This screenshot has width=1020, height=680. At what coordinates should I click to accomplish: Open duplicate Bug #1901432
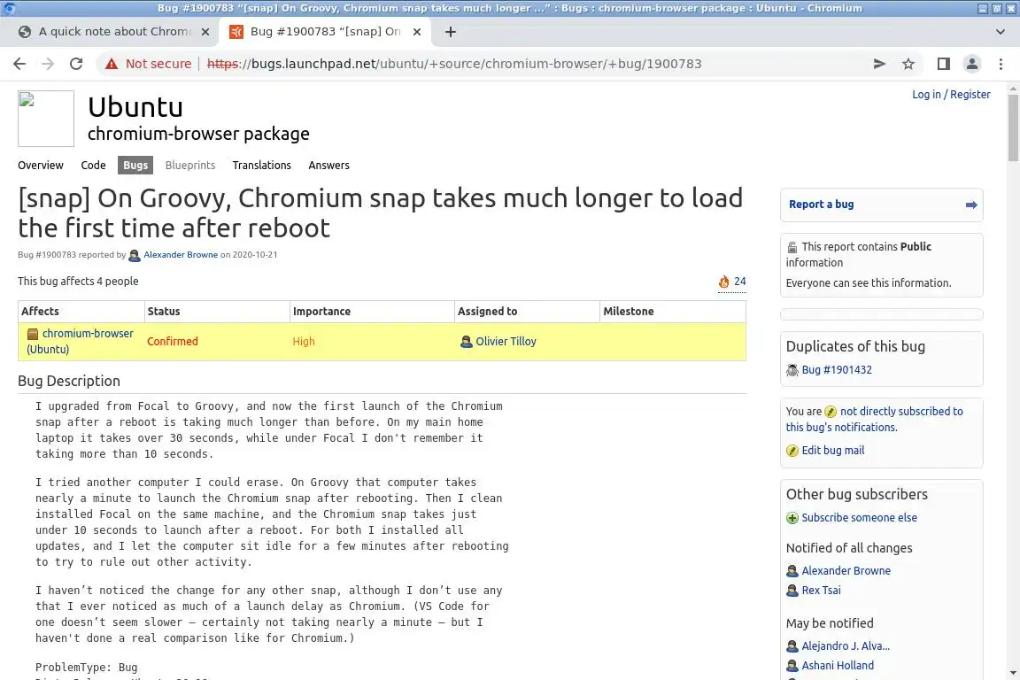pyautogui.click(x=837, y=370)
